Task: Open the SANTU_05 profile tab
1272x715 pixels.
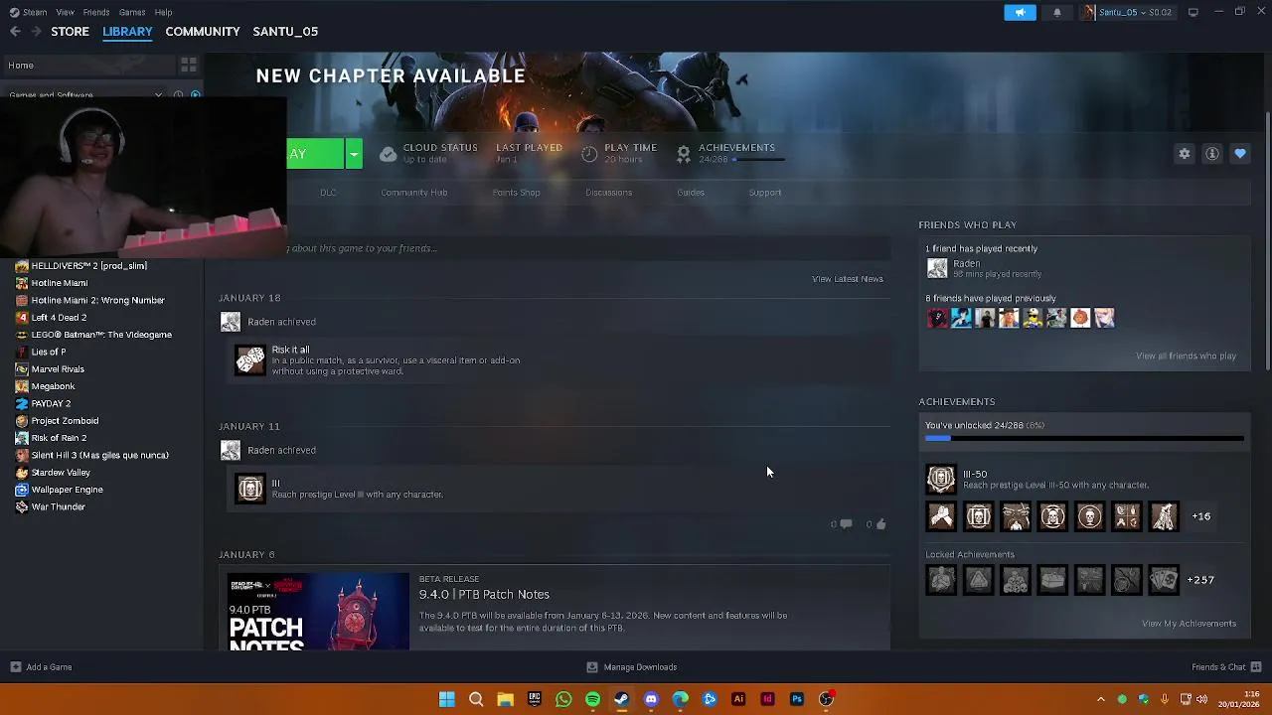Action: click(285, 32)
